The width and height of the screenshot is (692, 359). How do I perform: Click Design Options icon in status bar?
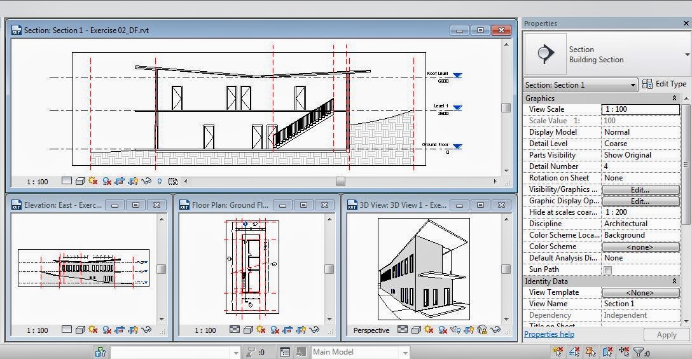285,352
